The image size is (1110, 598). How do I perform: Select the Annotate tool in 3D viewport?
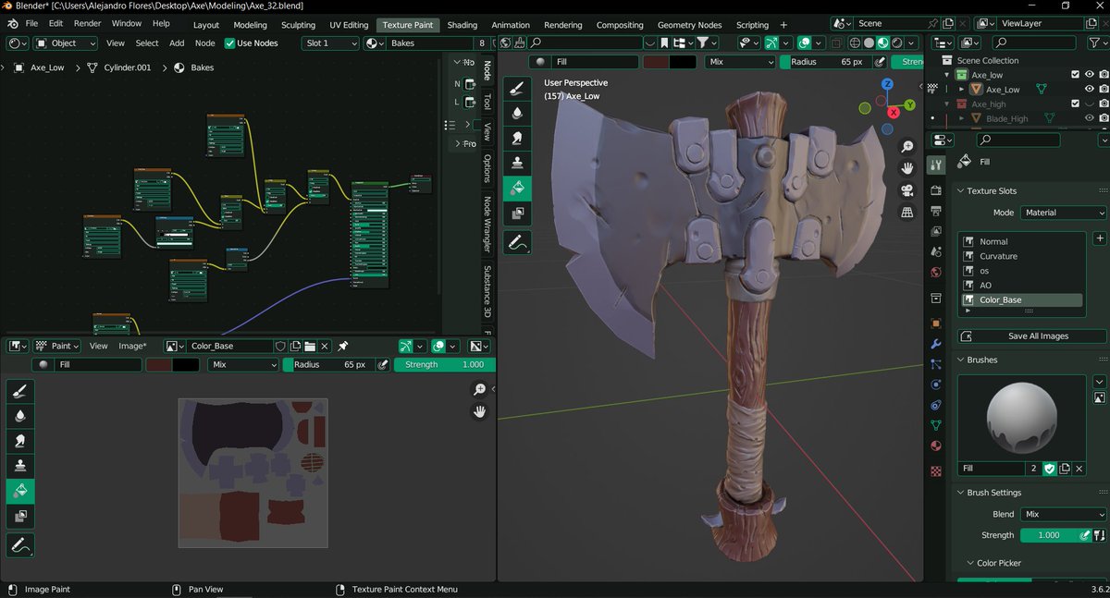(517, 243)
